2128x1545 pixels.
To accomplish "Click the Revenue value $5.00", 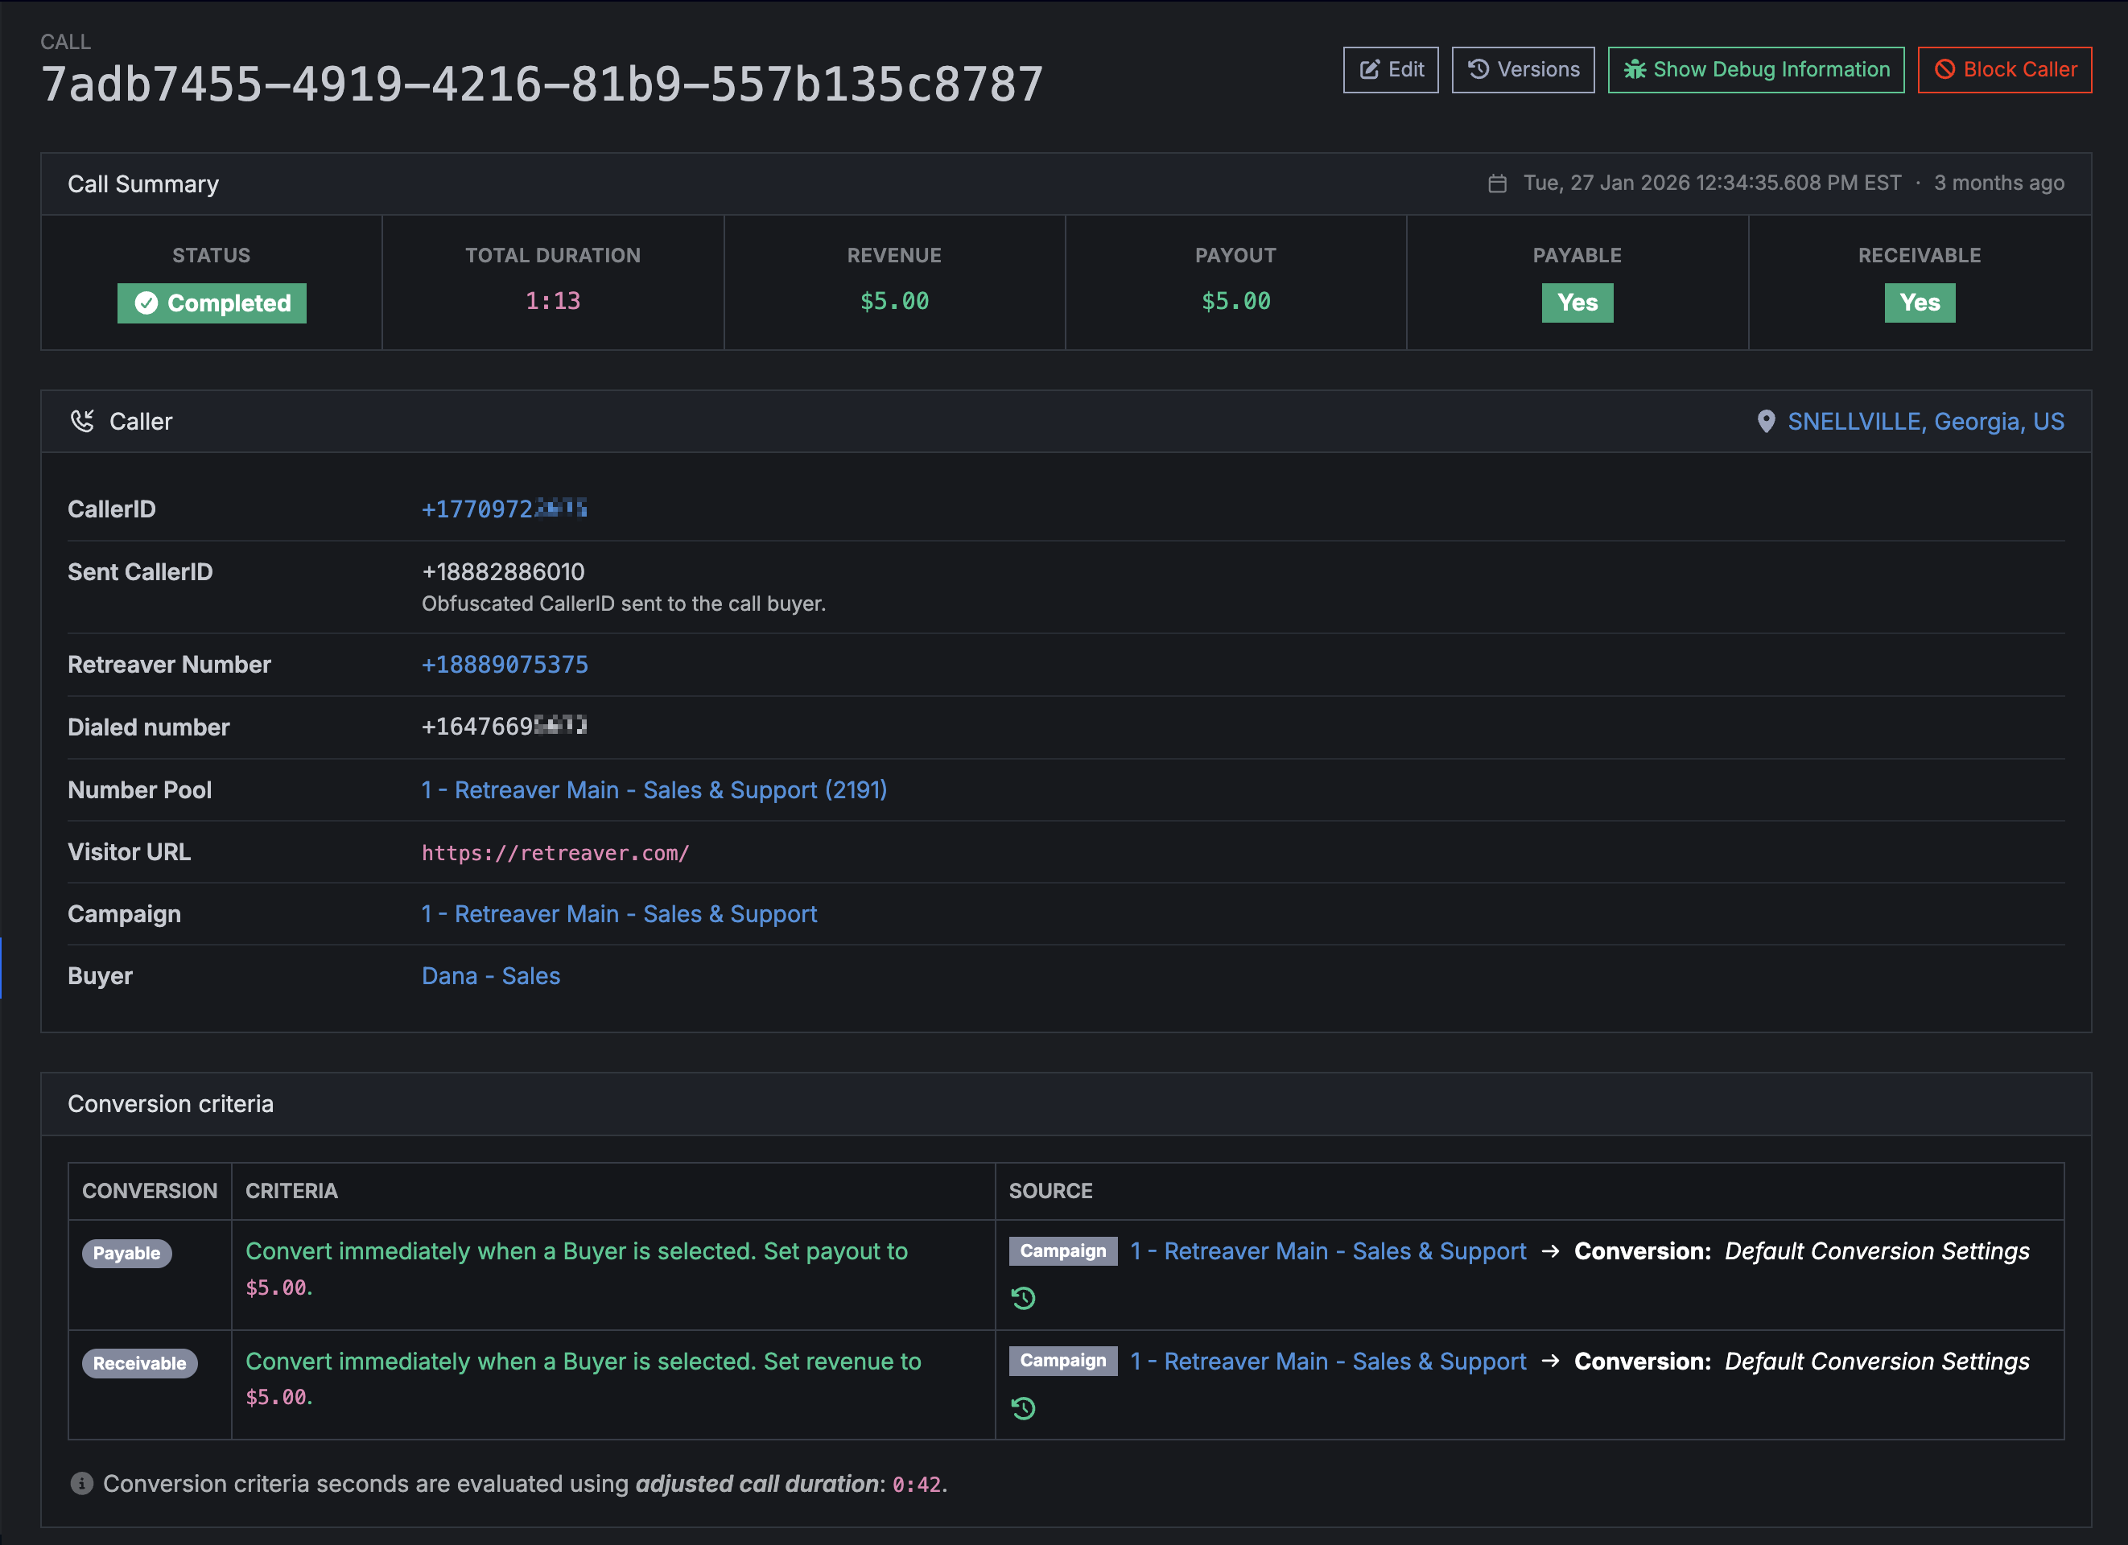I will (894, 301).
